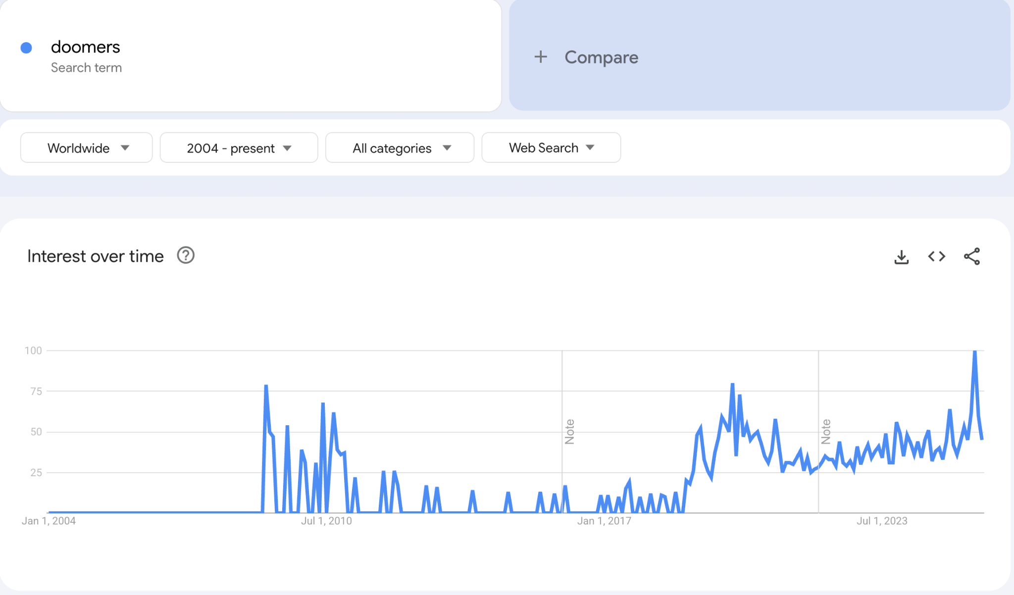1014x595 pixels.
Task: Open the Web Search type dropdown
Action: click(x=551, y=148)
